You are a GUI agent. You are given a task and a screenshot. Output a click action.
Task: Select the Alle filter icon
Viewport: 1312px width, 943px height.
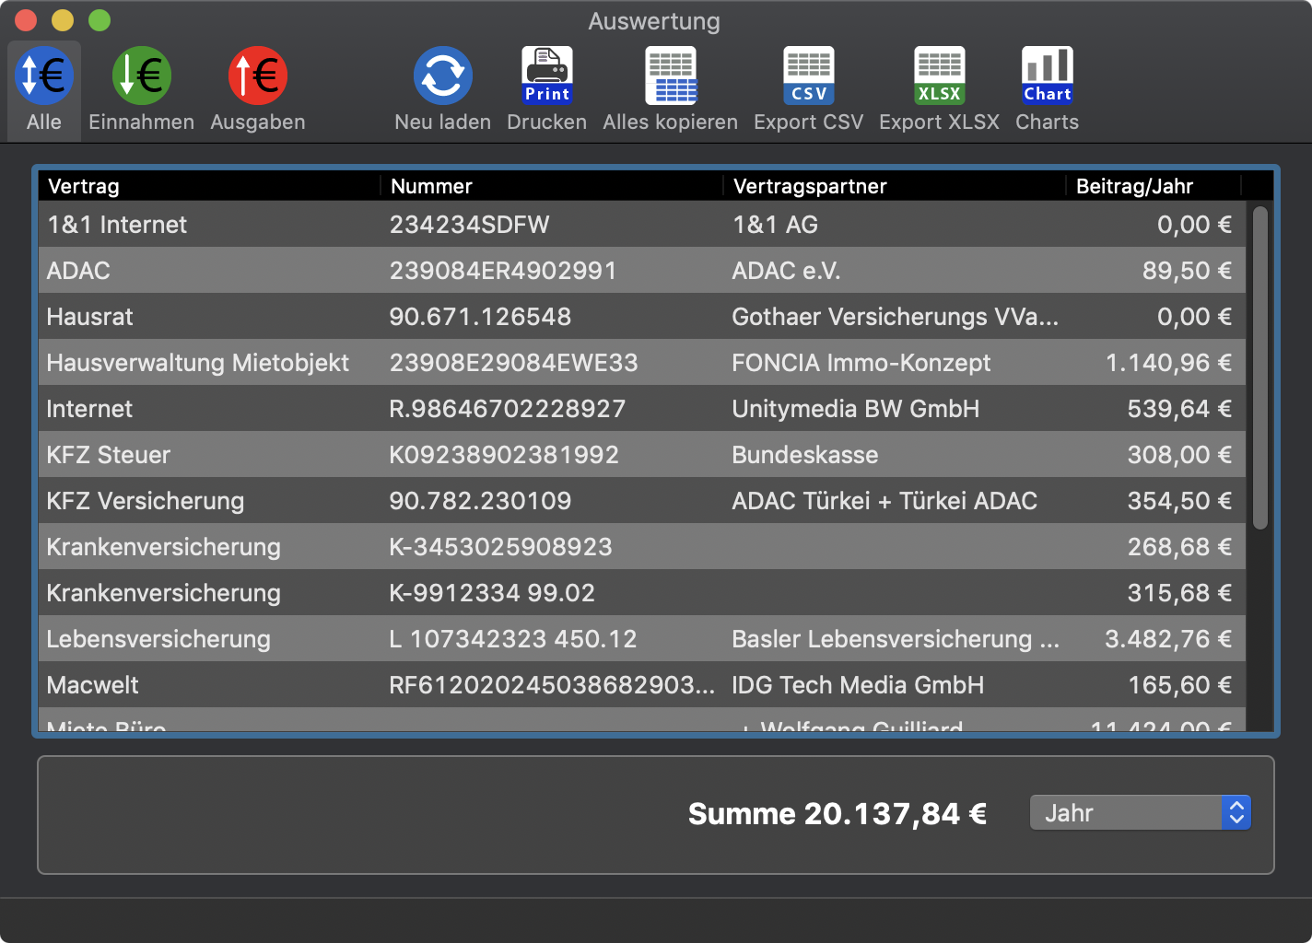[x=44, y=76]
